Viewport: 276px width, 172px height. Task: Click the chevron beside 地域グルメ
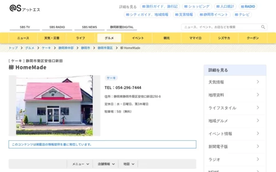click(258, 121)
